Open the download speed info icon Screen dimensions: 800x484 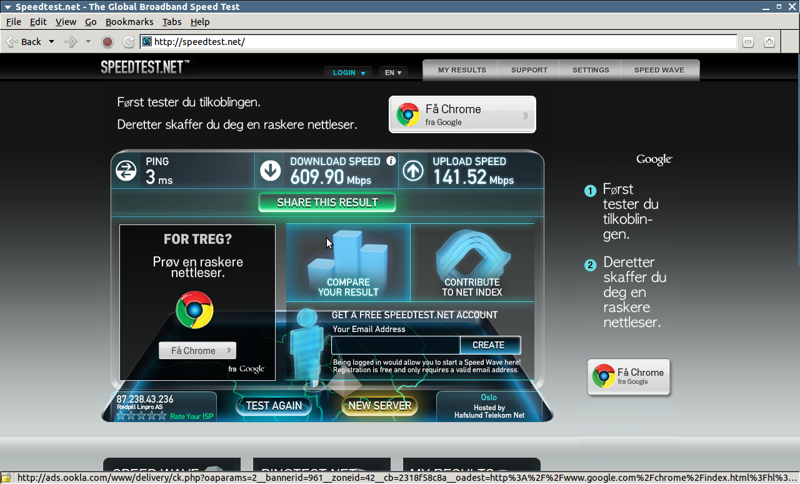(391, 161)
